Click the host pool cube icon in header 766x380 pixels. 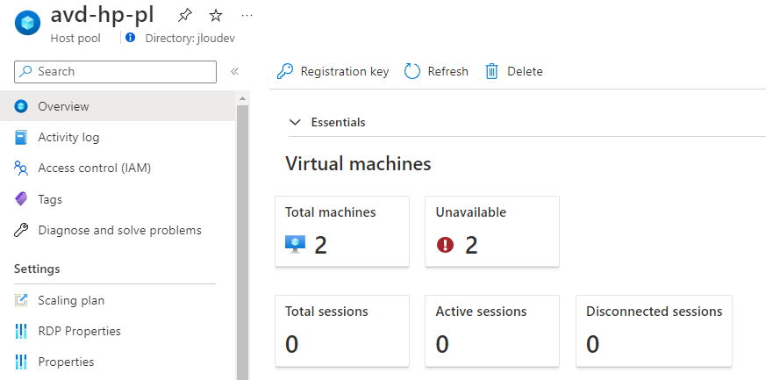click(27, 23)
